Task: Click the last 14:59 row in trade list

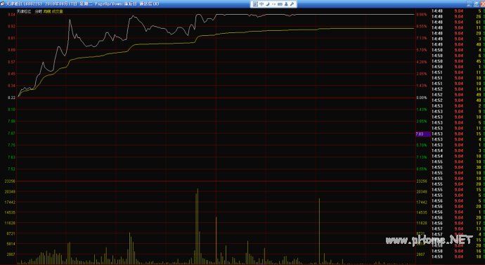Action: click(x=458, y=257)
